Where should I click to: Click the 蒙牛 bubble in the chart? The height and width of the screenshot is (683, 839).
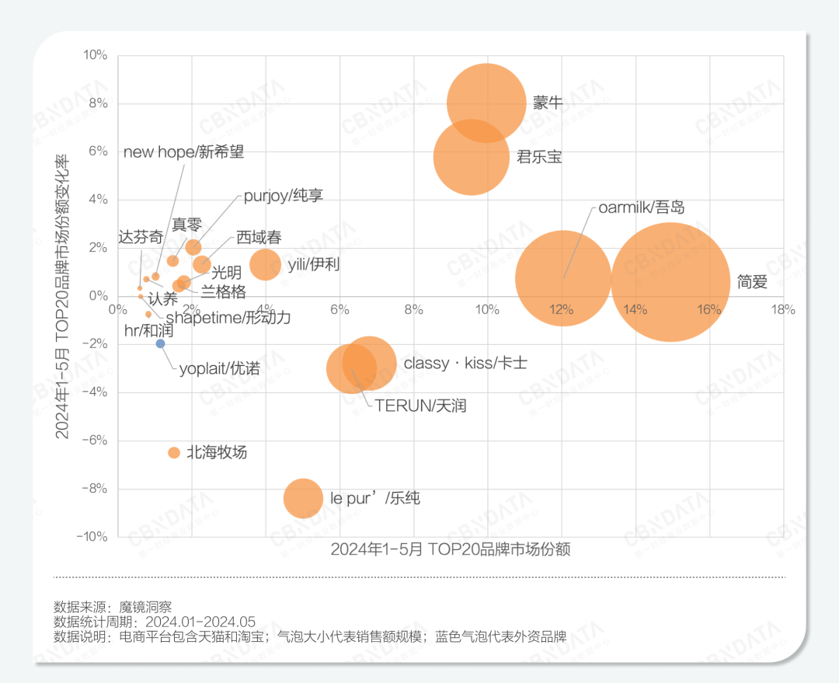(x=487, y=103)
